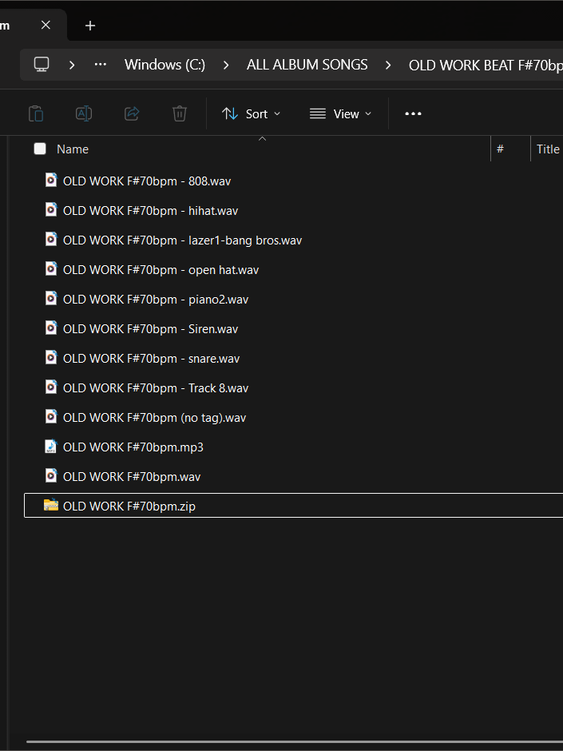The height and width of the screenshot is (751, 563).
Task: Expand the chevron after ALL ALBUM SONGS
Action: pyautogui.click(x=388, y=65)
